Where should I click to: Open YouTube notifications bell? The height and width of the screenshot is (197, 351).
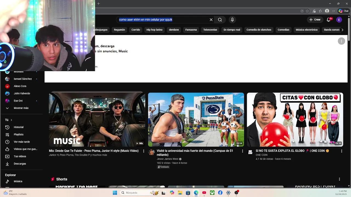tap(329, 20)
